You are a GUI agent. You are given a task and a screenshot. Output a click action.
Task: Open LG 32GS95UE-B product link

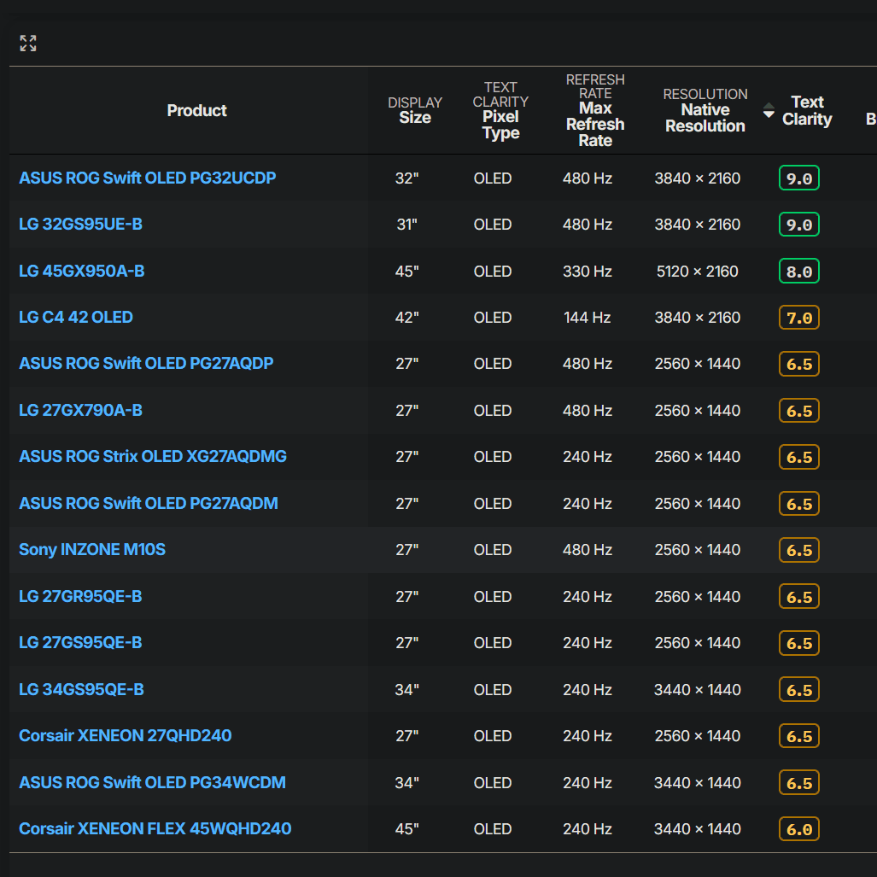click(x=80, y=225)
